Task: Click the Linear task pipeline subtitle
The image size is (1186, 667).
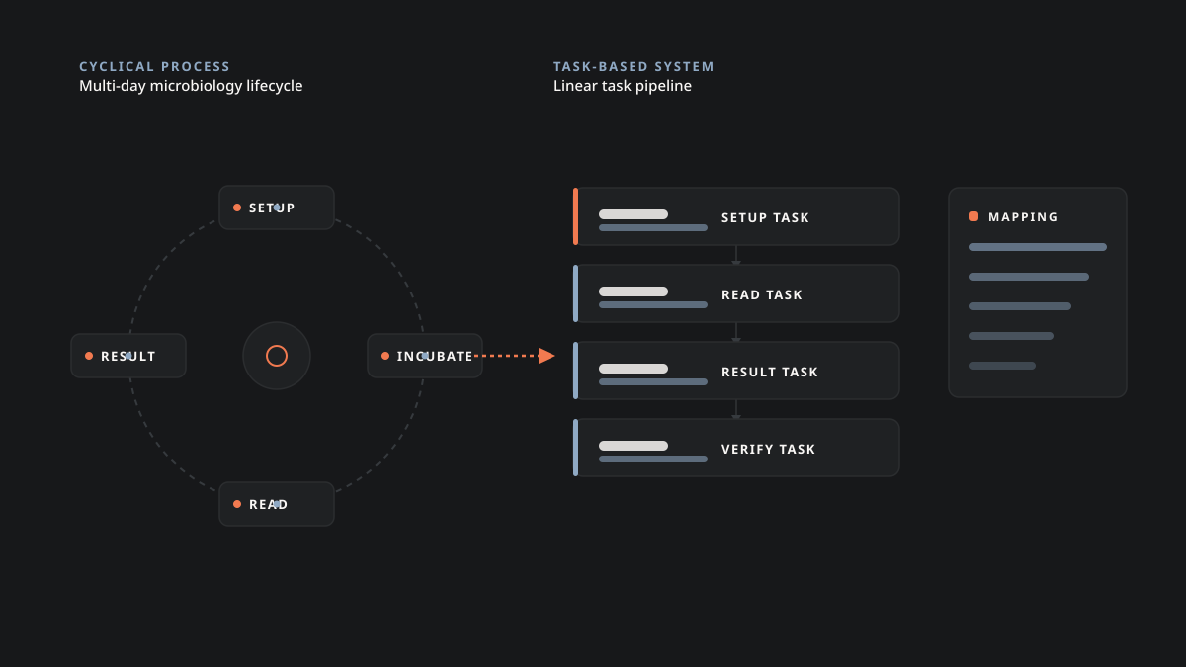Action: pos(623,86)
